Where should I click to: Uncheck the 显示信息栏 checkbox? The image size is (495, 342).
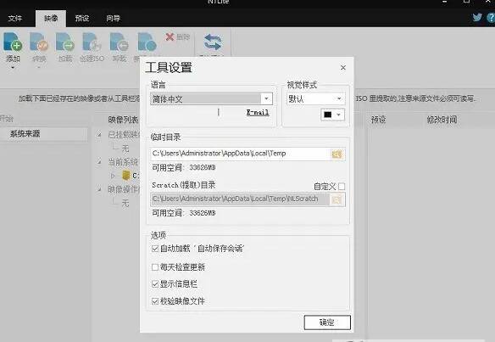[x=154, y=283]
